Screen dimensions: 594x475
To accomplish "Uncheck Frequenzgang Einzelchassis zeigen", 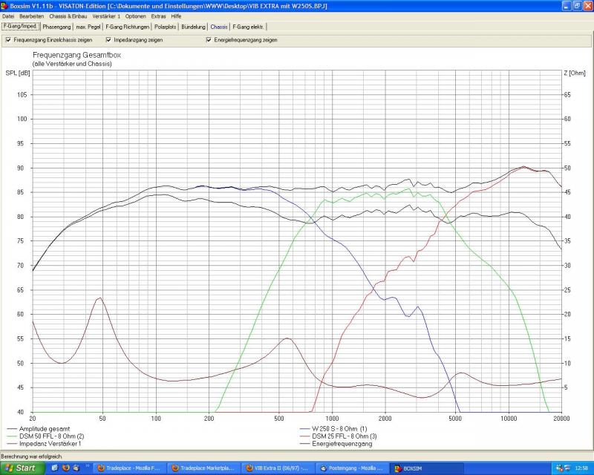I will click(9, 40).
